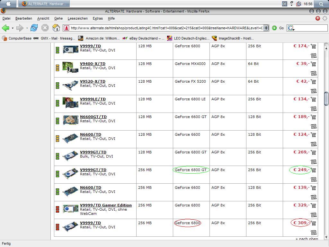
Task: Open the ImageShack bookmark
Action: click(x=233, y=38)
